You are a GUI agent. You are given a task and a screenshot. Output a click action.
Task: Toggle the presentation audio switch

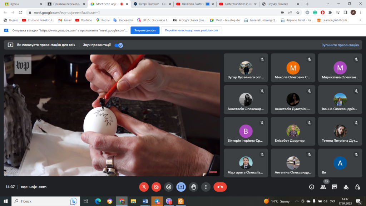pos(119,45)
